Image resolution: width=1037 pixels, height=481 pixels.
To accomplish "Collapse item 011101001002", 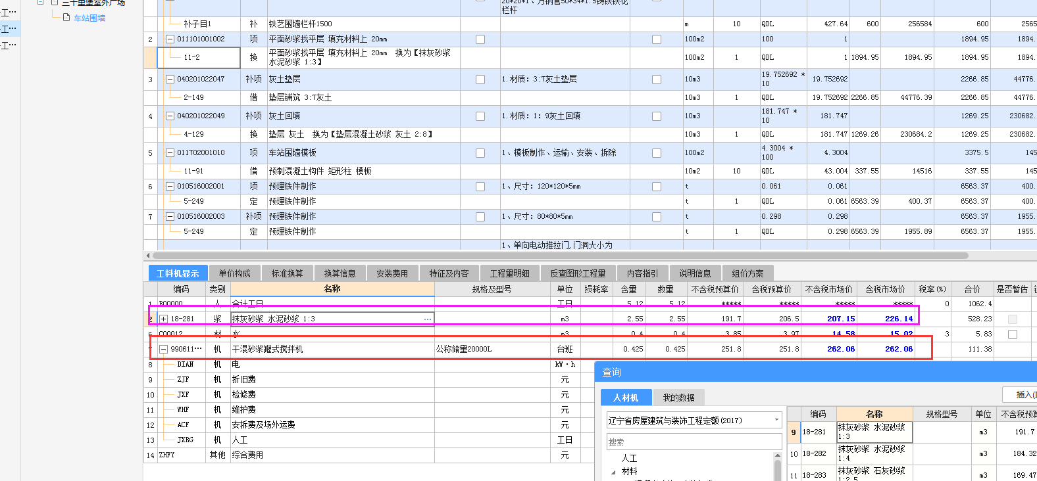I will point(170,39).
